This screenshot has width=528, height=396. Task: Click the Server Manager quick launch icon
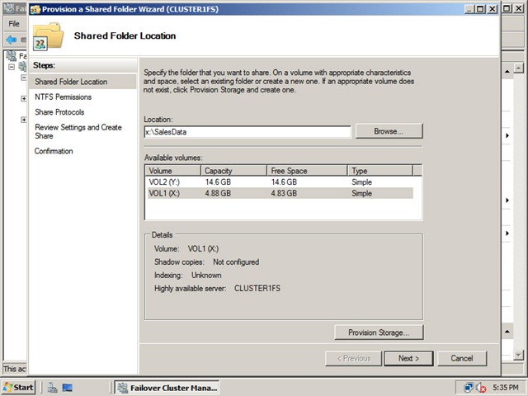[52, 388]
